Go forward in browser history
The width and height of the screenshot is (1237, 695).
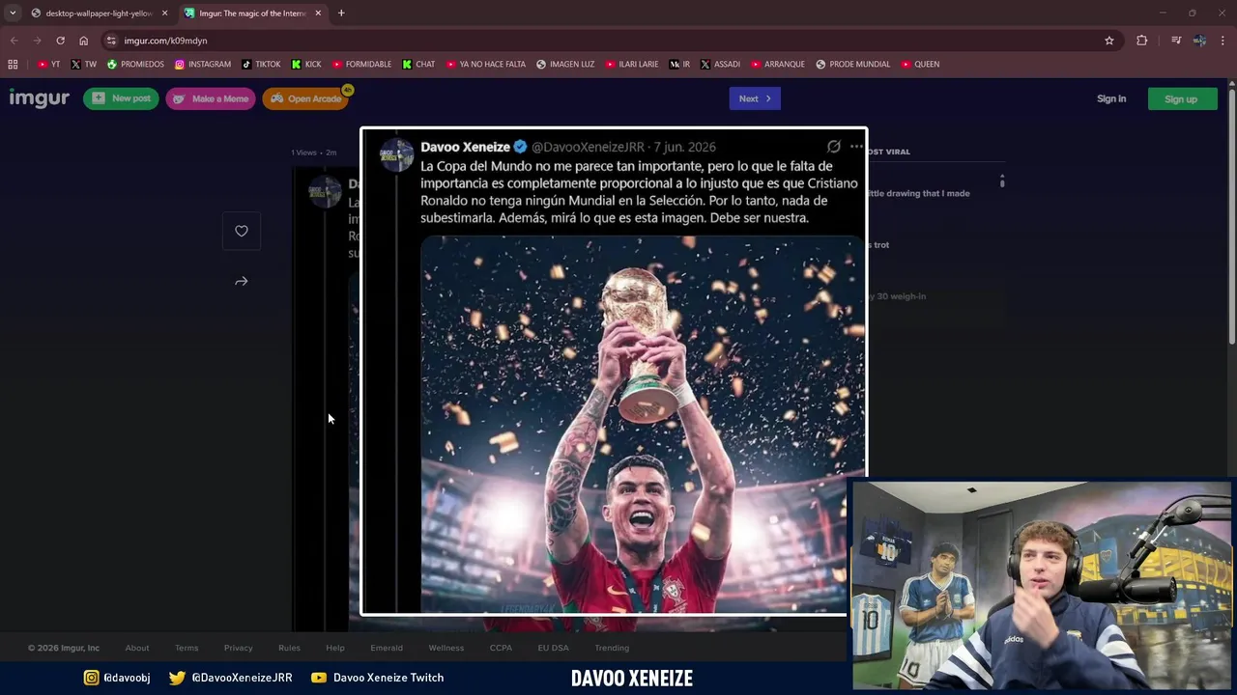coord(37,41)
